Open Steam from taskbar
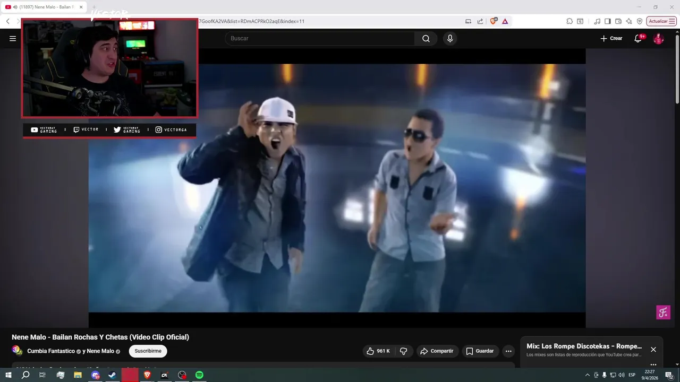The width and height of the screenshot is (680, 382). (112, 375)
